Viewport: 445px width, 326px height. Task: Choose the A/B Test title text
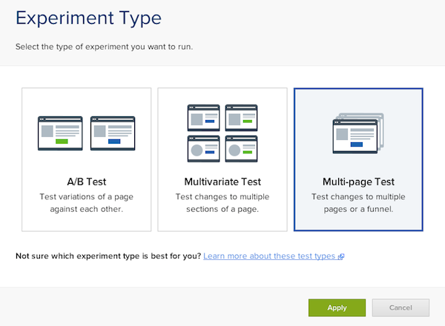tap(87, 182)
